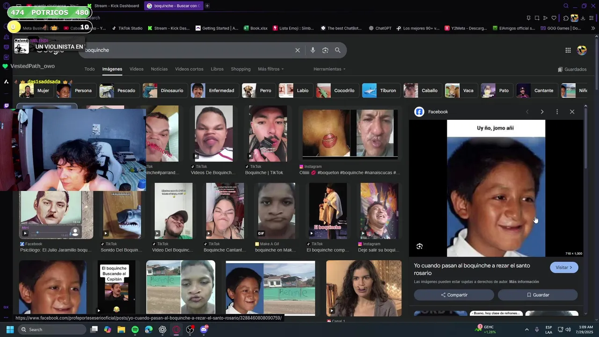Open the Más información copyright link

pyautogui.click(x=524, y=282)
